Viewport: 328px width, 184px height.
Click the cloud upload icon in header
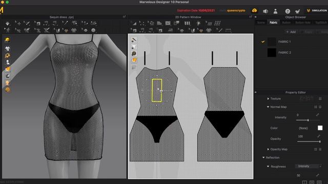pos(254,10)
